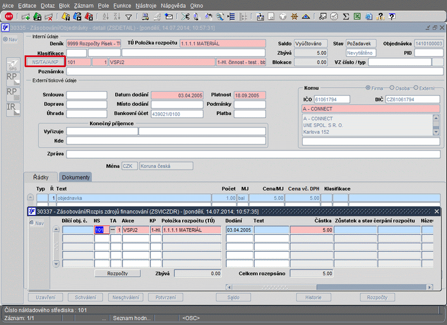This screenshot has height=325, width=447.
Task: Click the Sigma sum toolbar icon
Action: [x=346, y=17]
